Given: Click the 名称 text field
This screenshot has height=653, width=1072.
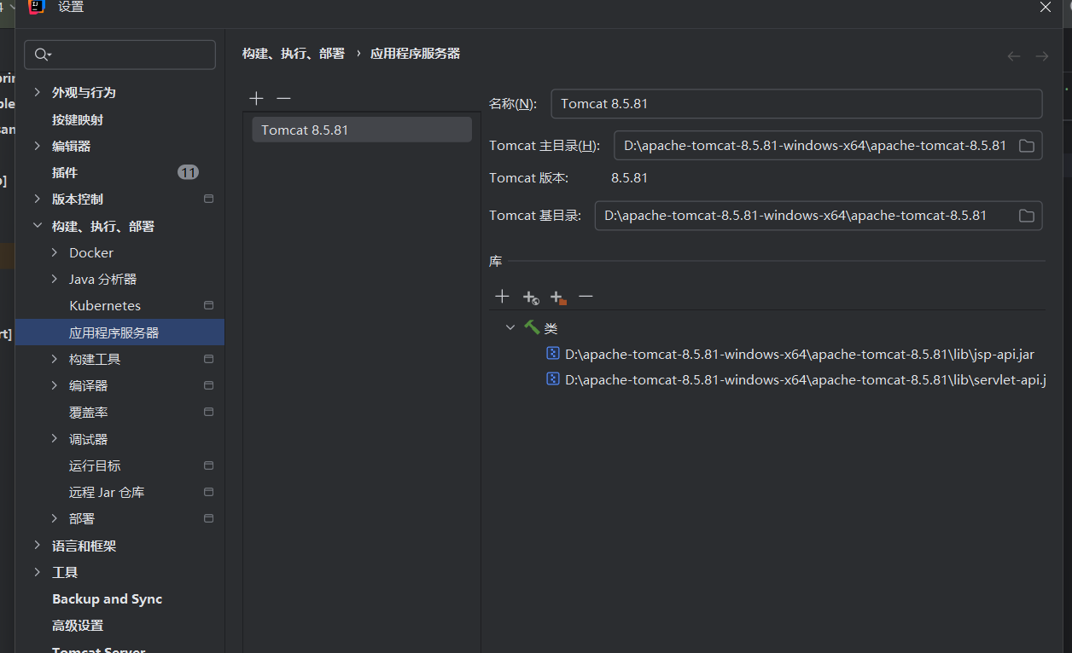Looking at the screenshot, I should click(x=795, y=104).
